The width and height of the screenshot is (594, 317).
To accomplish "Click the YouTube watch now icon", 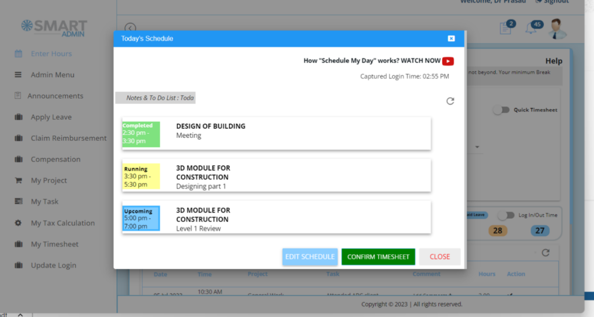I will point(448,61).
